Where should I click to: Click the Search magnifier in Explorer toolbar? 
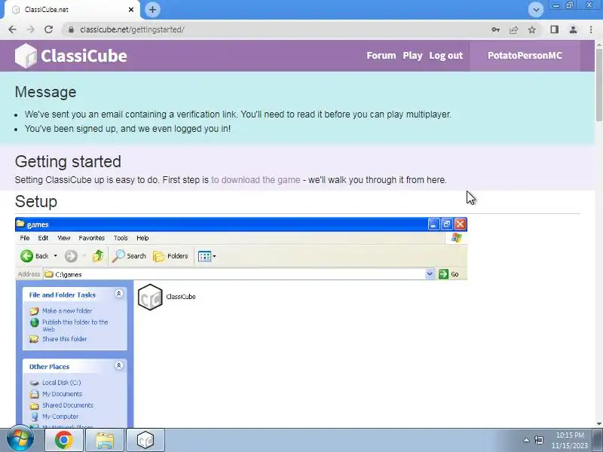click(129, 256)
